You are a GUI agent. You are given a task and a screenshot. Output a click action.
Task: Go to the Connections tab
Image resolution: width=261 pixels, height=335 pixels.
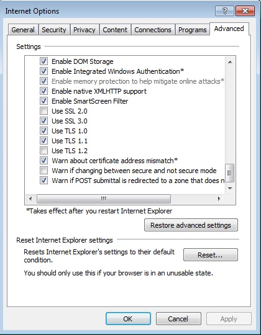(x=153, y=30)
